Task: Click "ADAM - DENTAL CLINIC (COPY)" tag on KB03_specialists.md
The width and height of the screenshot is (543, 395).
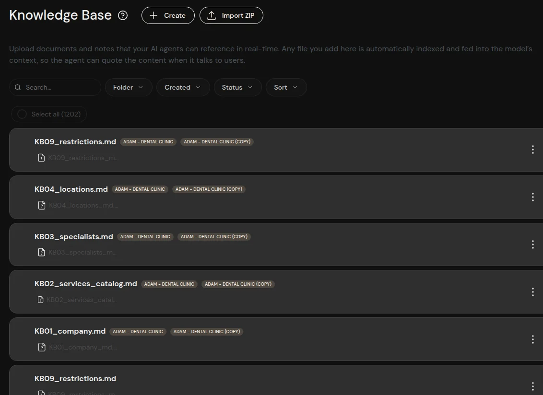Action: pyautogui.click(x=214, y=237)
